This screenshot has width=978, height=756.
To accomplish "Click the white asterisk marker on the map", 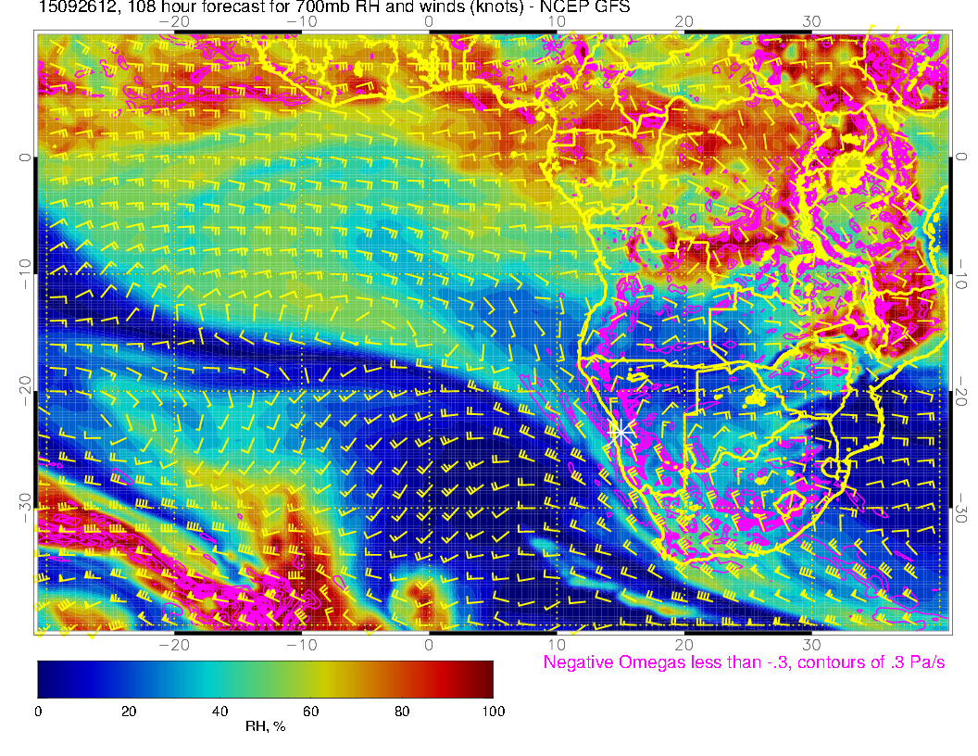I will (622, 431).
